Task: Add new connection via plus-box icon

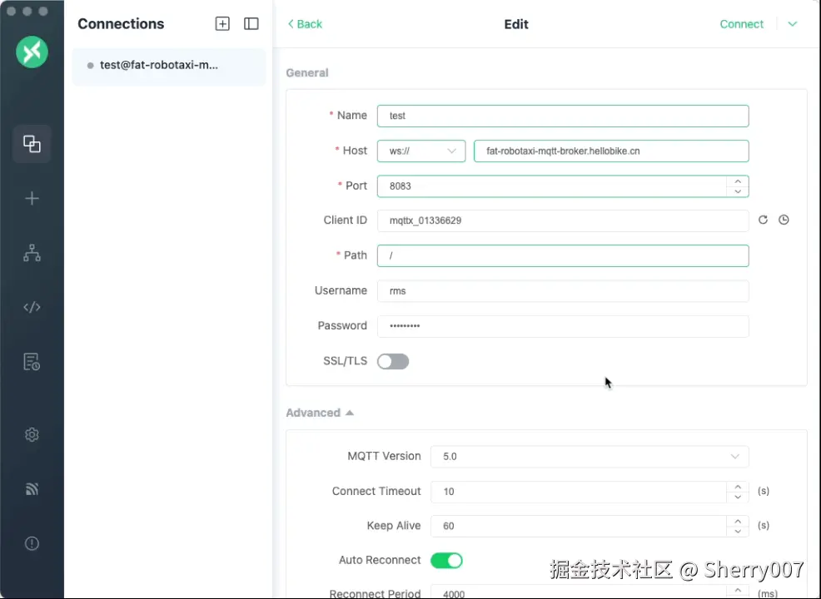Action: (222, 23)
